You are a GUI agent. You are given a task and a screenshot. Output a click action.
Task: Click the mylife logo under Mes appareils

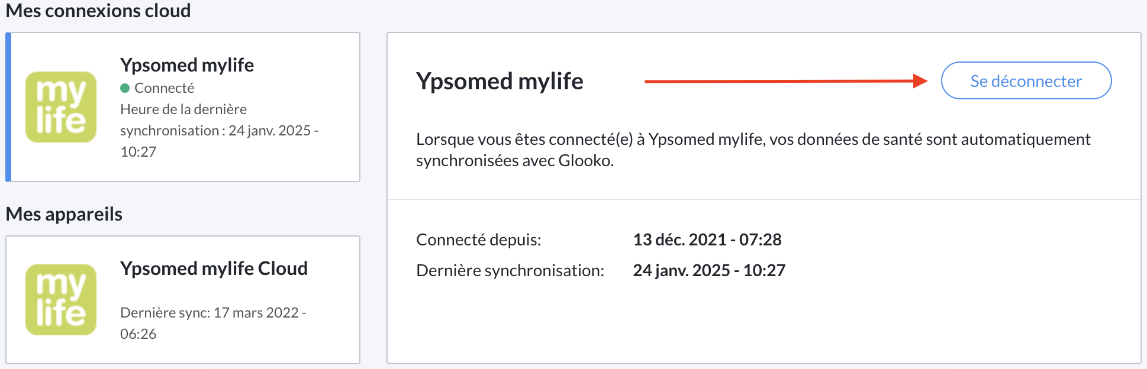61,300
